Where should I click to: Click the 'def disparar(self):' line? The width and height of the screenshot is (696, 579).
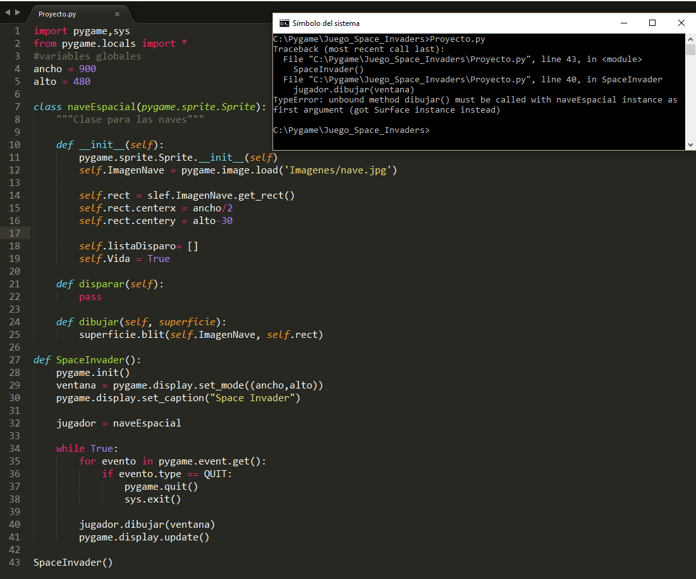click(110, 284)
